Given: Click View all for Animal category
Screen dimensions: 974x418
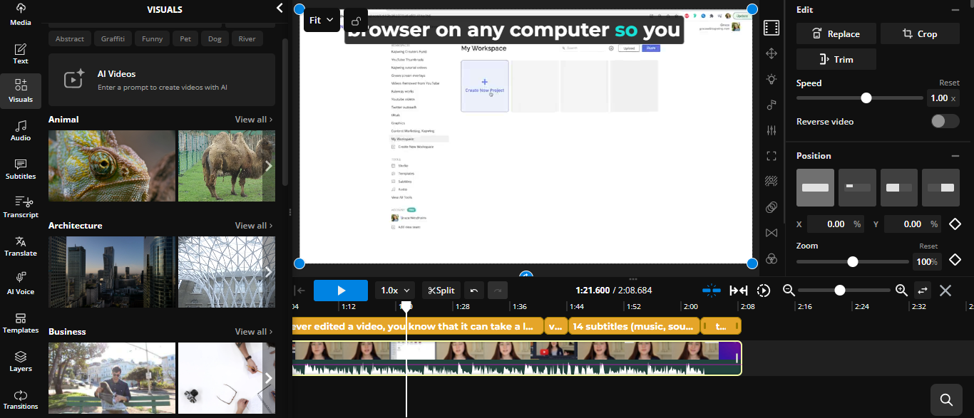Looking at the screenshot, I should [253, 120].
